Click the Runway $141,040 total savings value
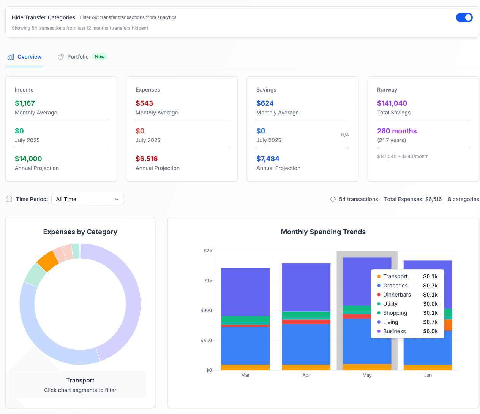 (392, 103)
